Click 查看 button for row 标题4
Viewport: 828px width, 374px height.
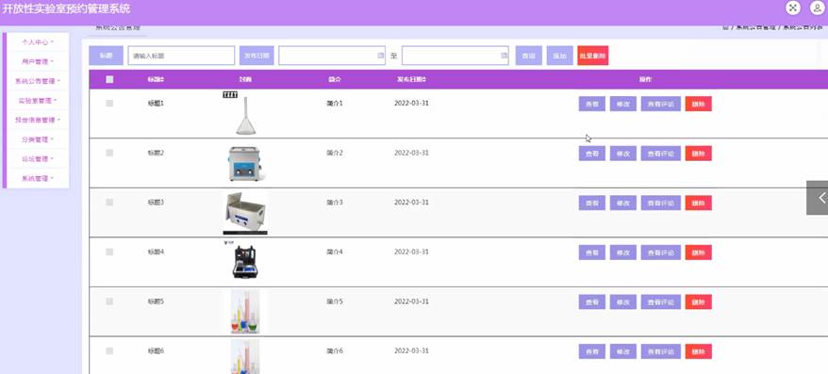592,252
